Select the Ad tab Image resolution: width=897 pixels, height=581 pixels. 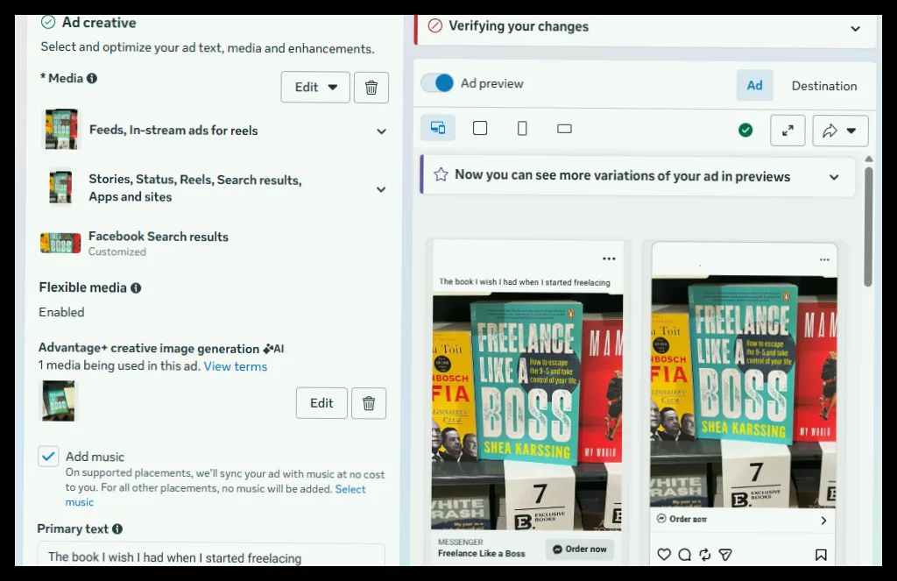[x=754, y=85]
